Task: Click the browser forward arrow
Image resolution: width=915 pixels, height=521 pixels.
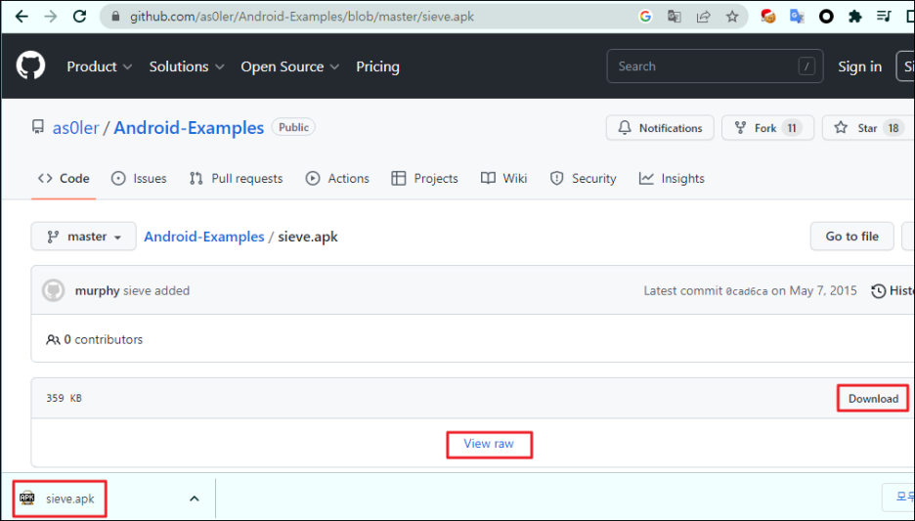Action: [x=51, y=17]
